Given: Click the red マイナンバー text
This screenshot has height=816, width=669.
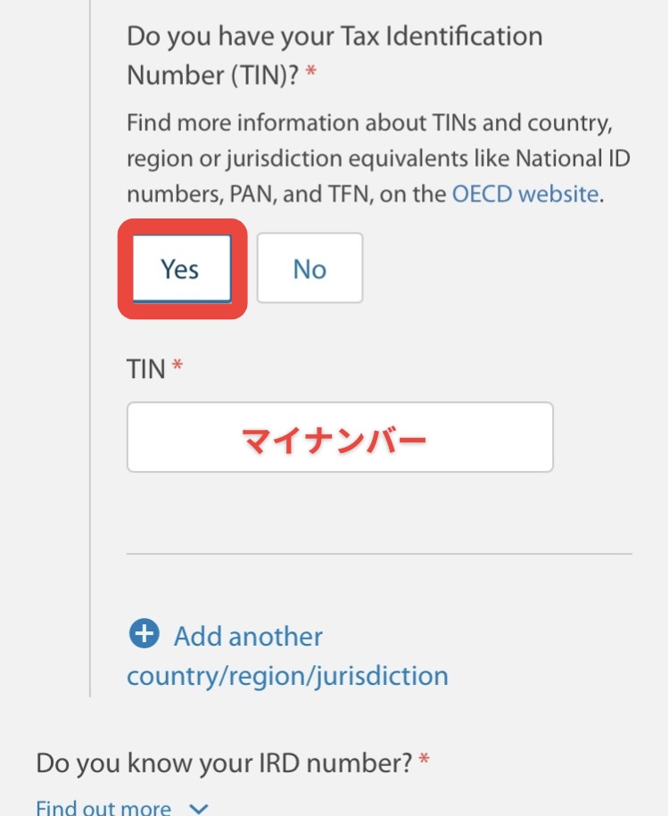Looking at the screenshot, I should click(334, 438).
